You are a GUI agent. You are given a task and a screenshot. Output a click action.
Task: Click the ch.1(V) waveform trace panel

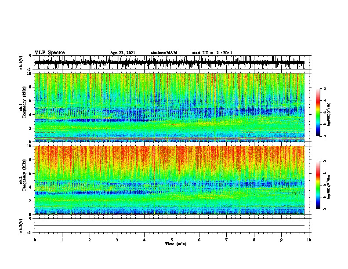tap(172, 62)
